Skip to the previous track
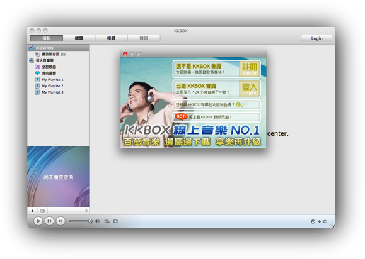The image size is (365, 259). 49,221
